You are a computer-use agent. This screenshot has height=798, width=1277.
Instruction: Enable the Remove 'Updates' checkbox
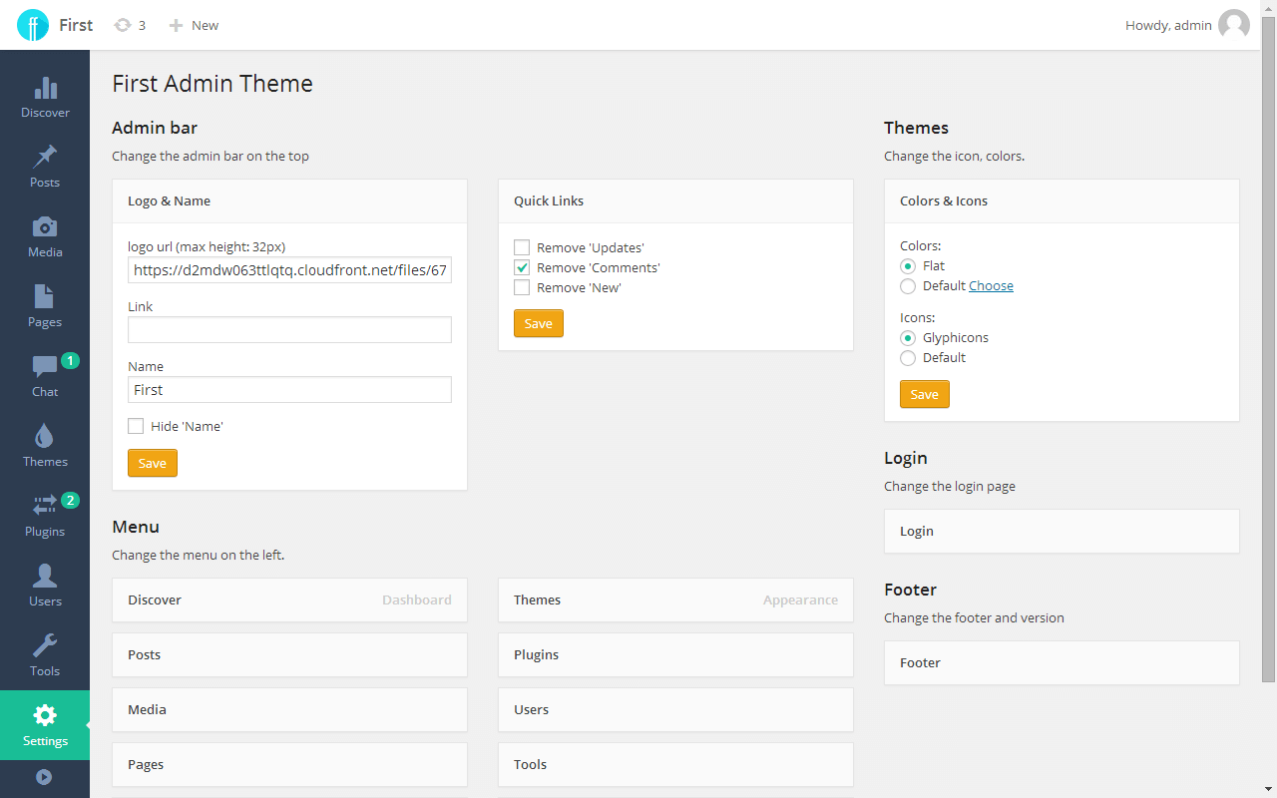522,247
